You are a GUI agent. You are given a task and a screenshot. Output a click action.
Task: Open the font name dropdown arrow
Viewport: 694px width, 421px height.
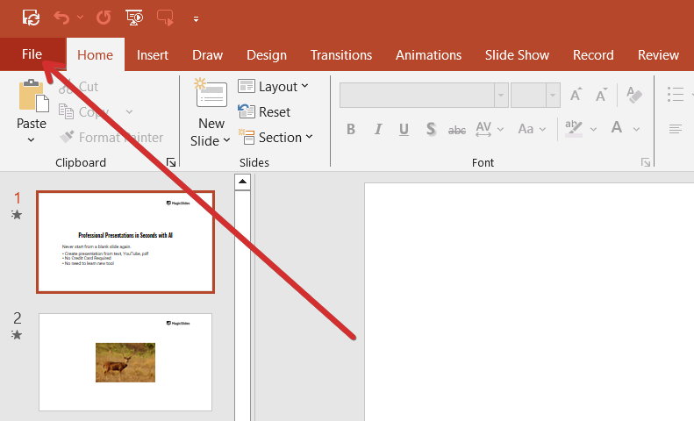tap(501, 95)
